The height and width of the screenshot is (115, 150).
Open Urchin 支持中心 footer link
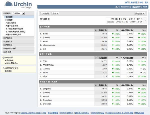(67, 113)
